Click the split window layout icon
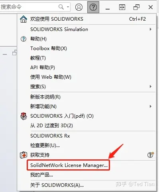 122,7
